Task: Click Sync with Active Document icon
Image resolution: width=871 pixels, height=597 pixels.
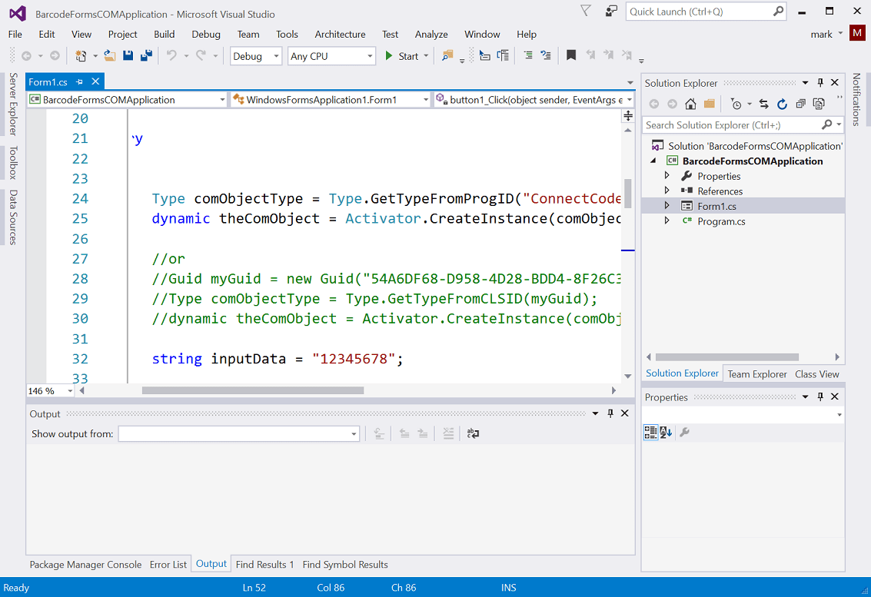Action: (x=764, y=104)
